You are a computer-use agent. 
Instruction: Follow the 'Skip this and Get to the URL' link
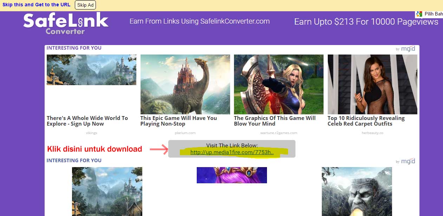pos(37,5)
